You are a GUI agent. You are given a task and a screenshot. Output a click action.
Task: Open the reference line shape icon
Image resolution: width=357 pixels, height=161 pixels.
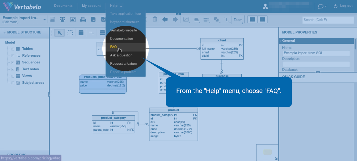click(x=226, y=20)
